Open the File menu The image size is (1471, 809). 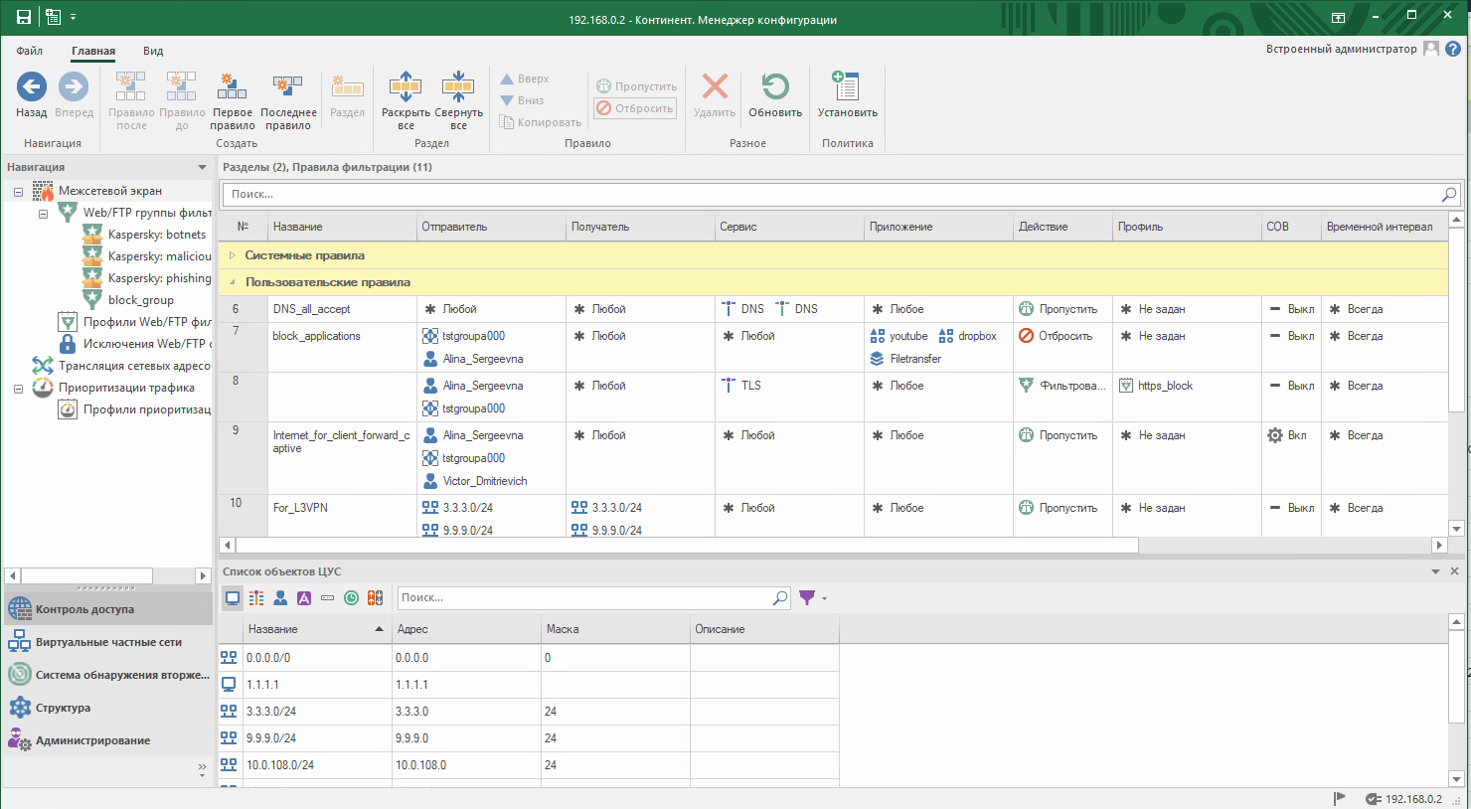pos(30,51)
